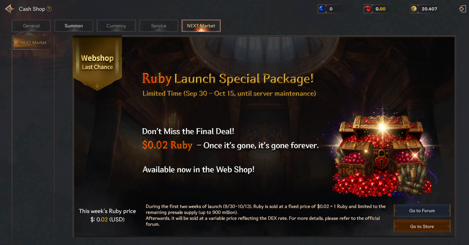Click the 0.00 ruby balance amount
The height and width of the screenshot is (245, 469).
click(x=380, y=9)
